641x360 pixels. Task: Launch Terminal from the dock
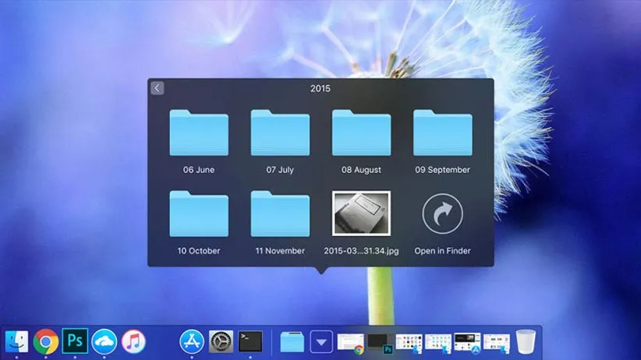tap(250, 341)
